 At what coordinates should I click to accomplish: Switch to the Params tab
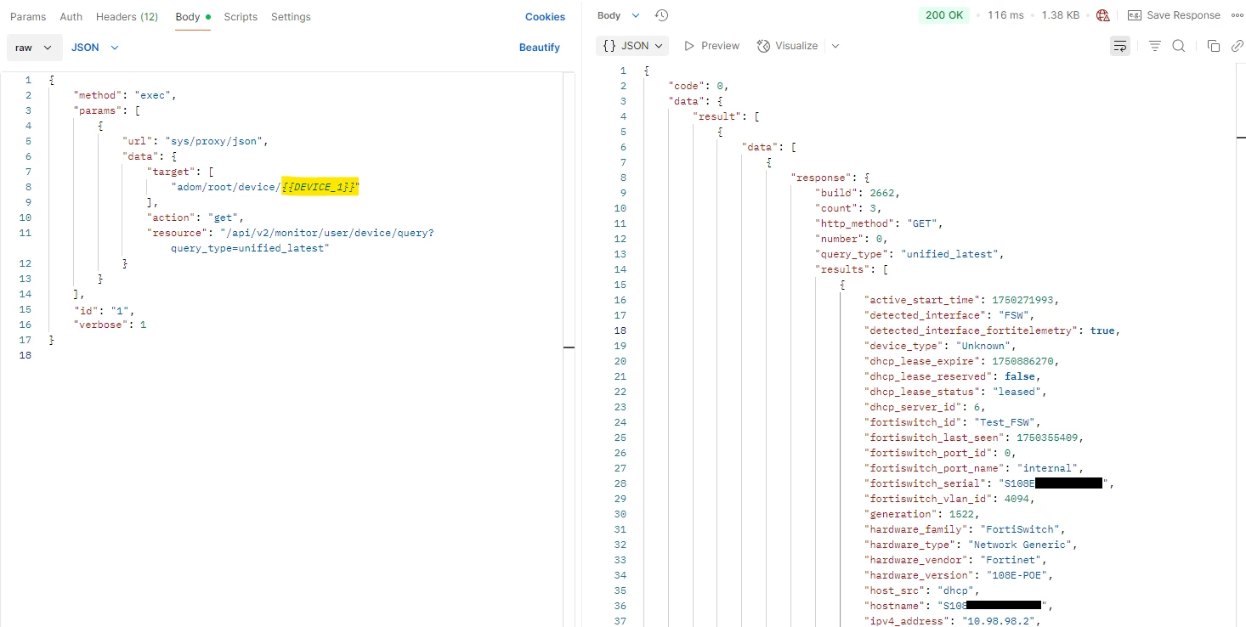click(x=28, y=17)
